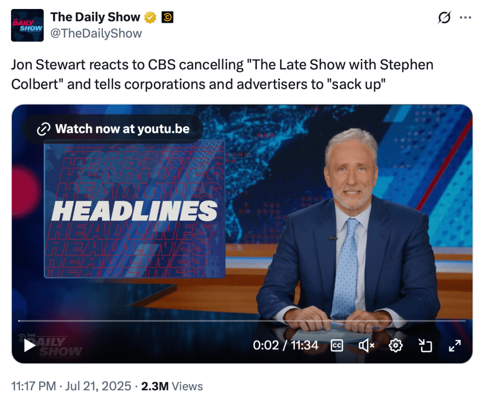Viewport: 486px width, 405px height.
Task: Open The Daily Show profile picture
Action: coord(27,26)
